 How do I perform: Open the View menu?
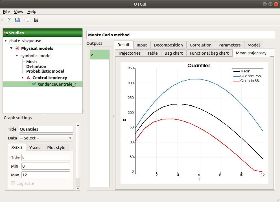pos(18,12)
